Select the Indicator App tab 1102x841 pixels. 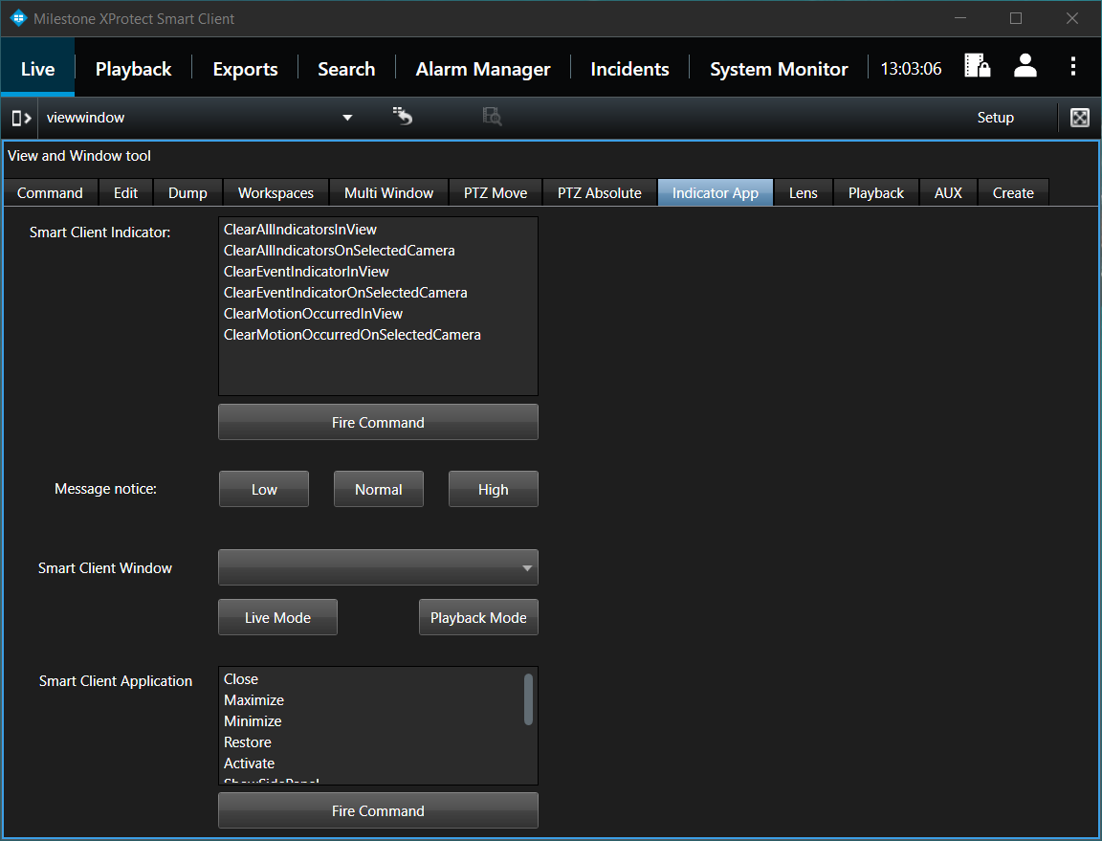716,192
